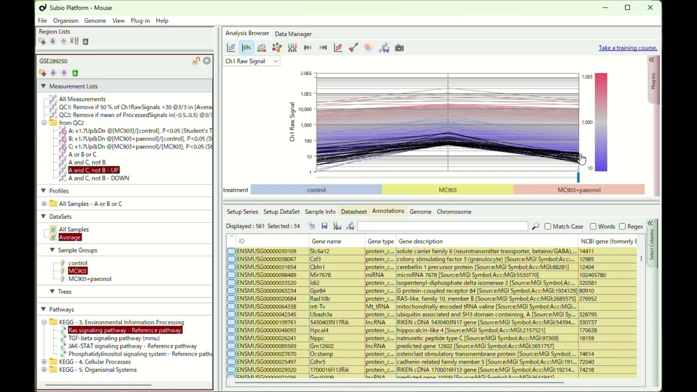Expand KEGG - 5. Organismal Systems node
The image size is (697, 392).
point(44,370)
